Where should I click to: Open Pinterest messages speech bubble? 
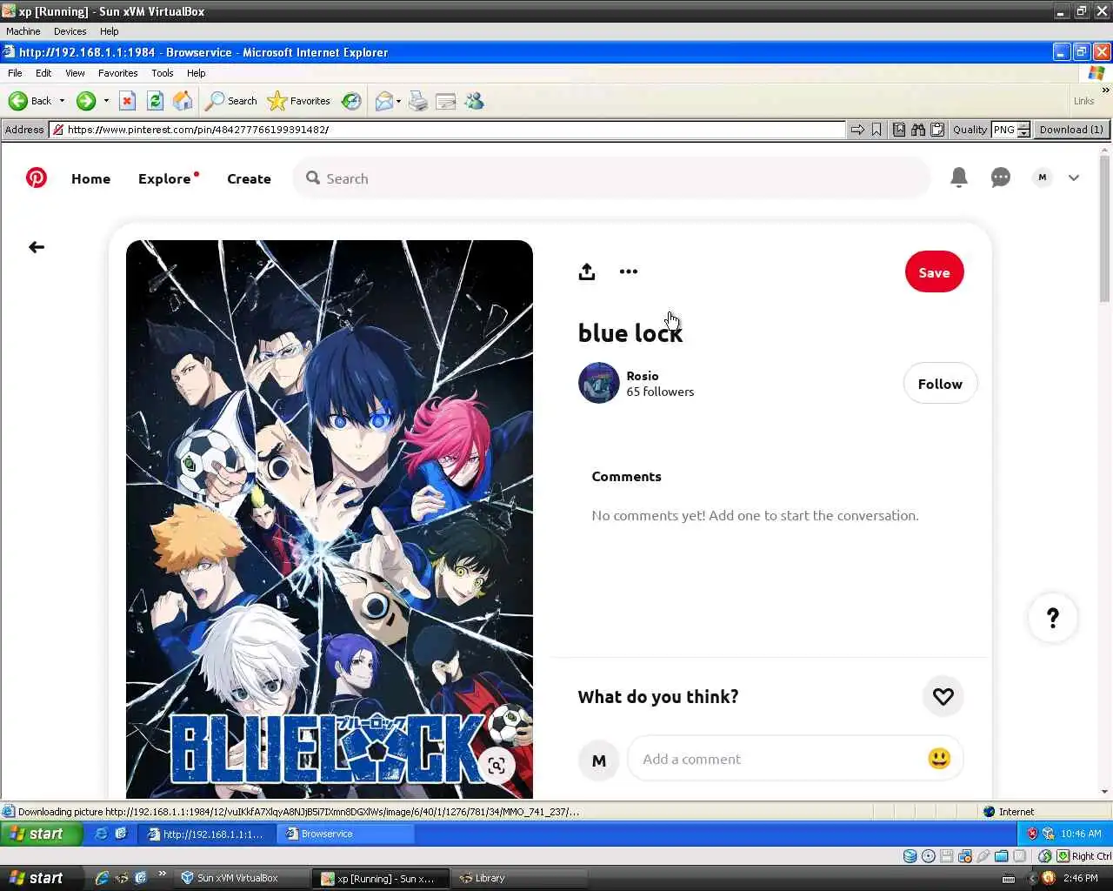click(1001, 178)
